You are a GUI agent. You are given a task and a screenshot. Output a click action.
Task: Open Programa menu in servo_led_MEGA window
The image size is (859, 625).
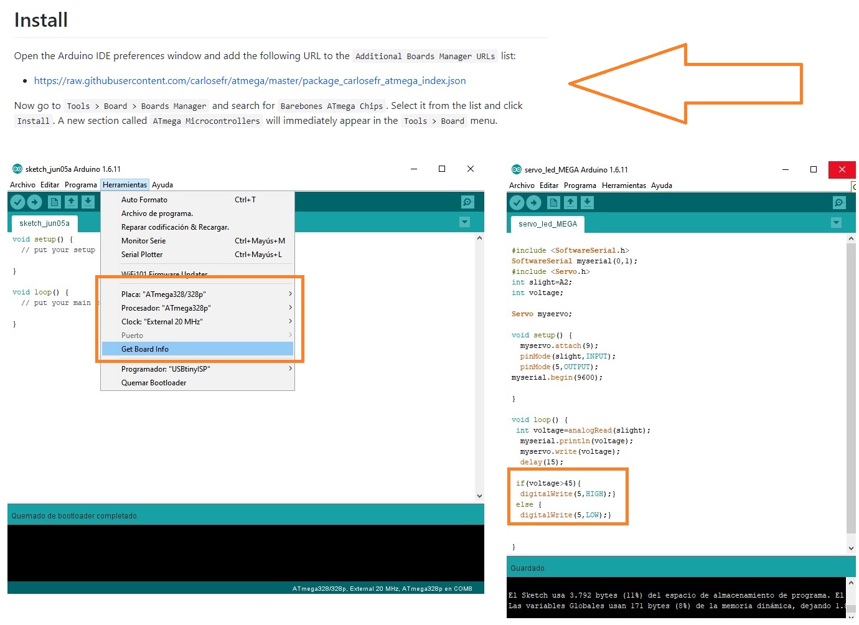click(580, 186)
